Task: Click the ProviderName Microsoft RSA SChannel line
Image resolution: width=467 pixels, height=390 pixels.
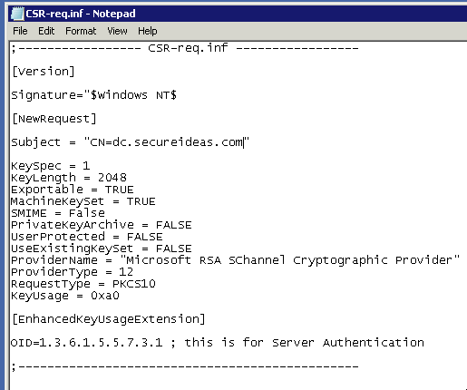Action: (235, 260)
